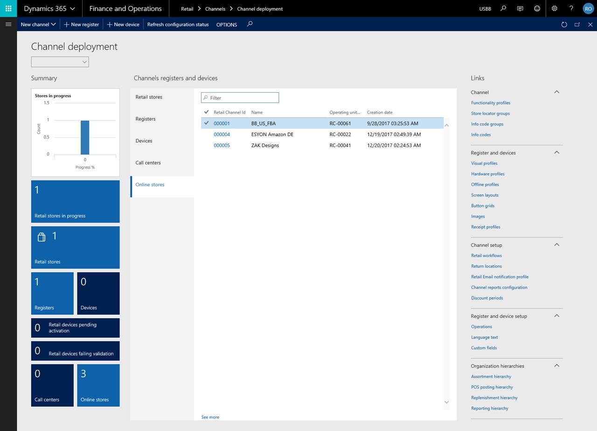
Task: Click the search magnifier in top bar
Action: pyautogui.click(x=503, y=8)
